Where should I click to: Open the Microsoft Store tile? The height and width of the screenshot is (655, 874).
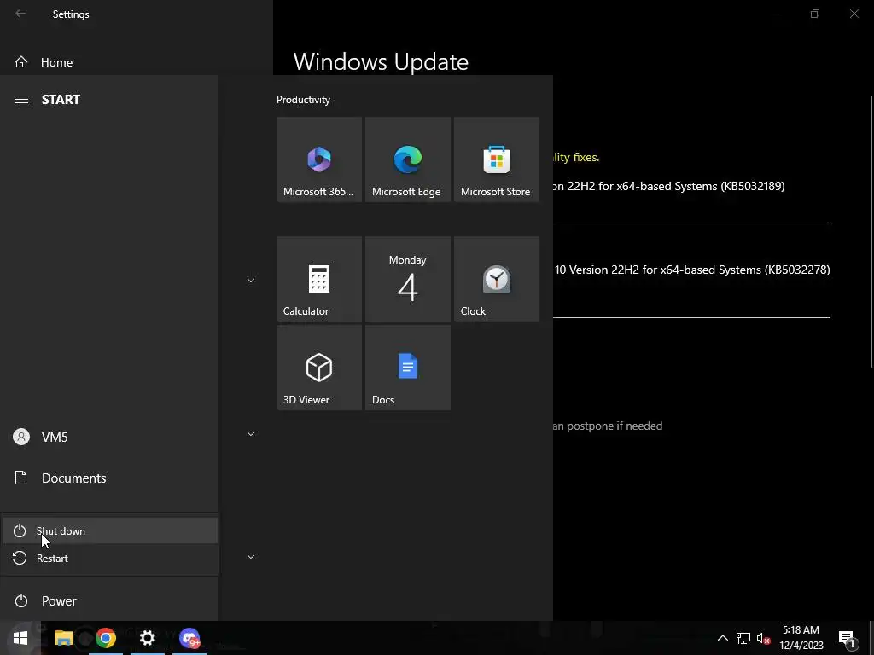tap(497, 159)
